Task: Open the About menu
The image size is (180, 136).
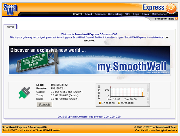Action: pos(88,14)
